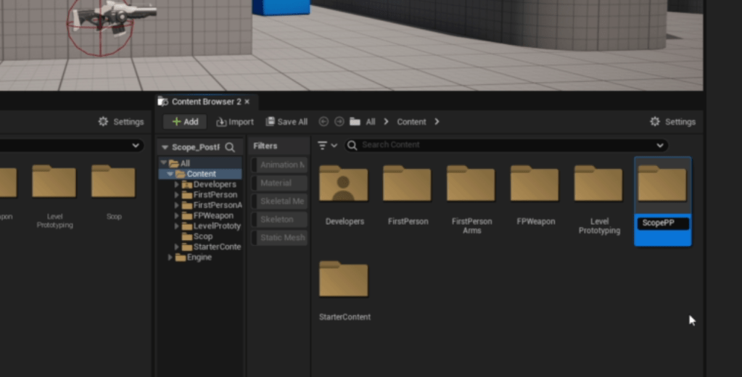Click the Import button
Screen dimensions: 742x377
click(x=235, y=122)
